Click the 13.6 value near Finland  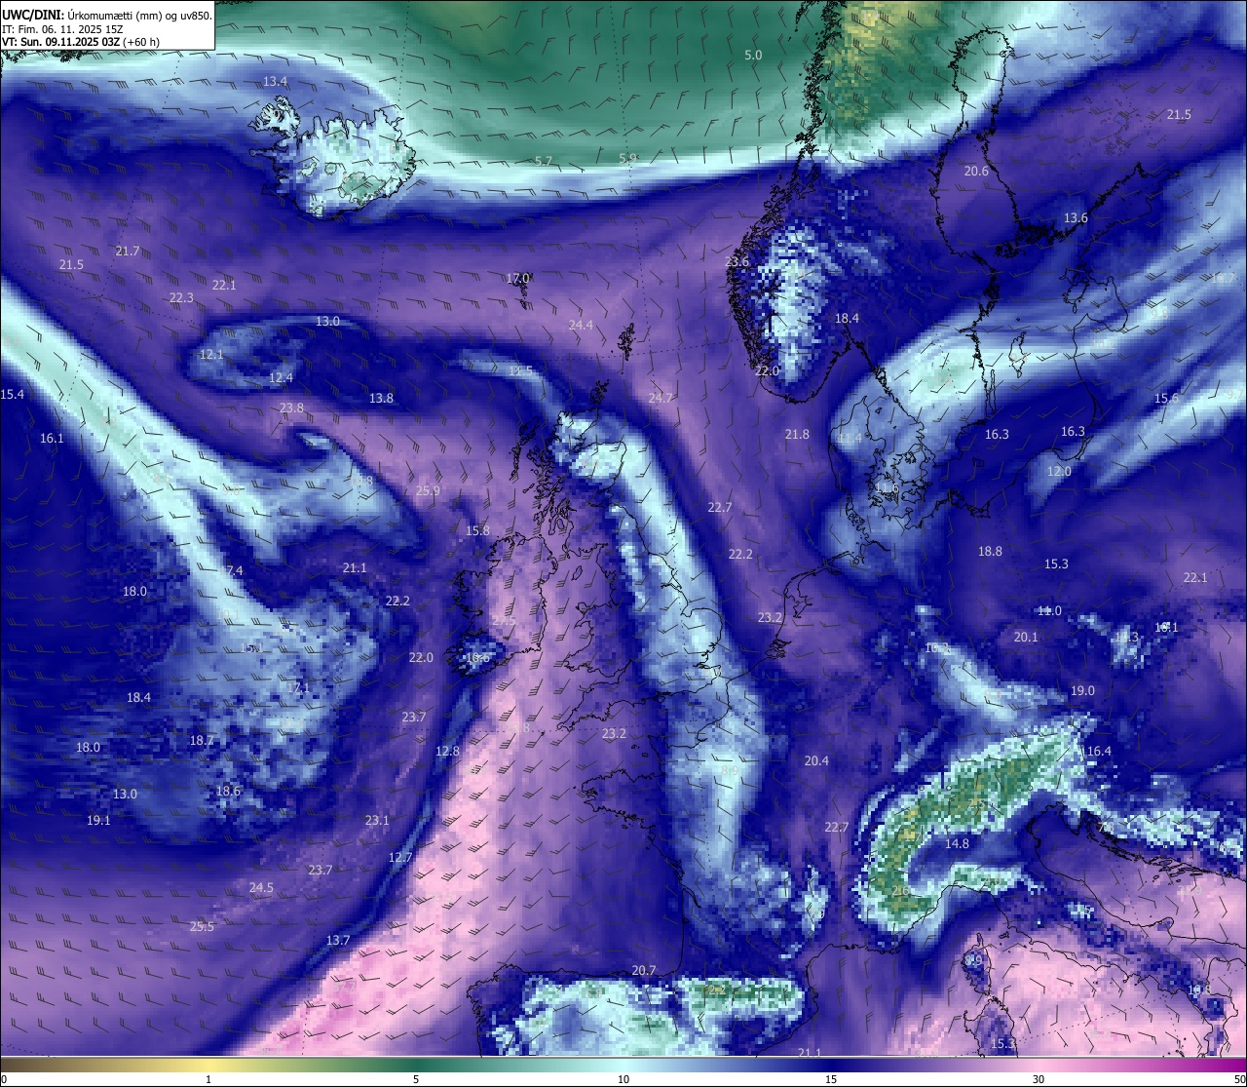tap(1076, 218)
